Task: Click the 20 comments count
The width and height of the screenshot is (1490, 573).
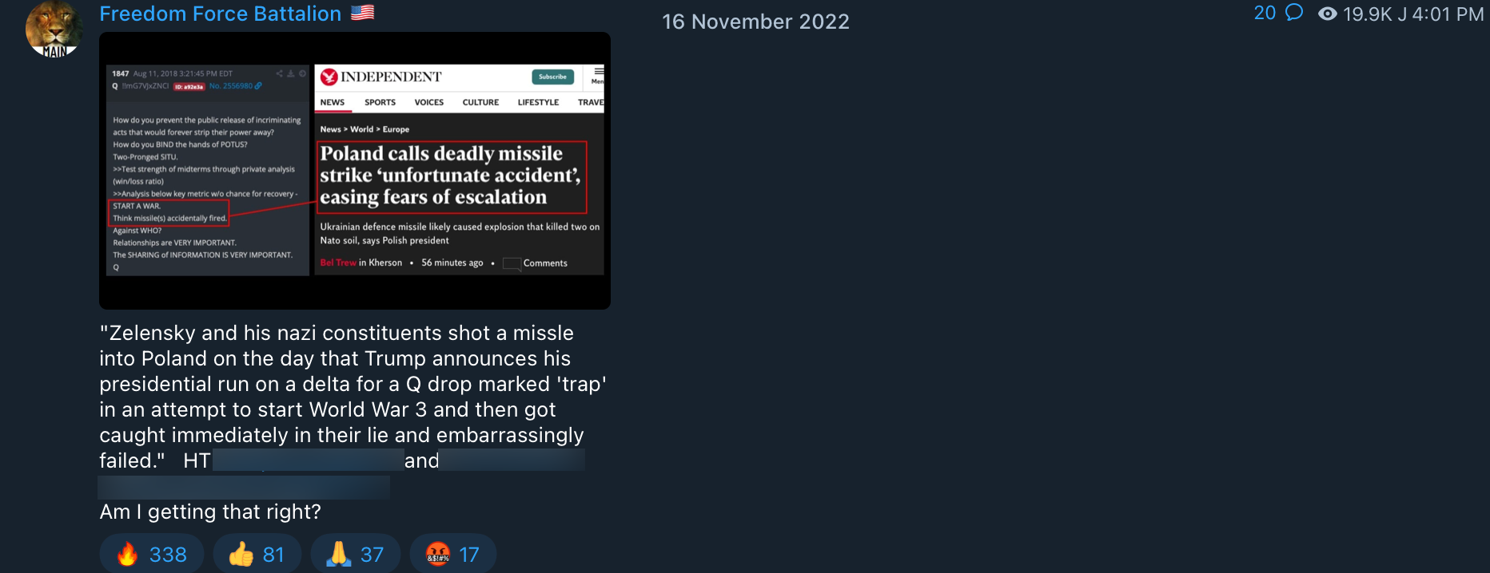Action: [1265, 13]
